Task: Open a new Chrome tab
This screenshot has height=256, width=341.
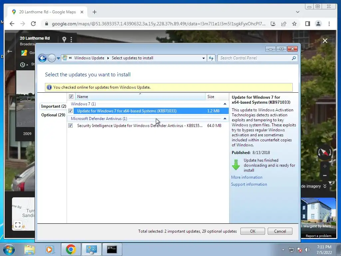Action: pyautogui.click(x=94, y=12)
